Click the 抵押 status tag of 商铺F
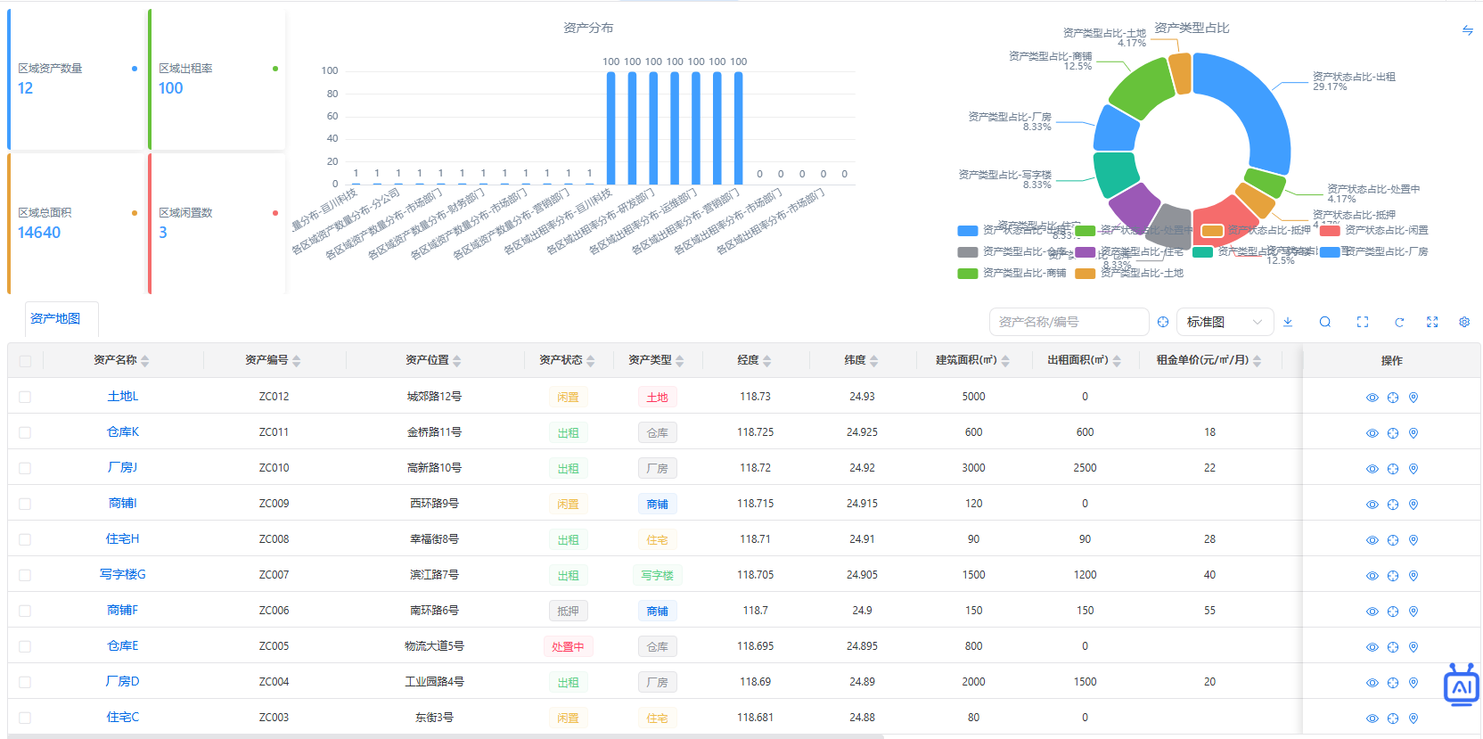The width and height of the screenshot is (1483, 739). (x=568, y=611)
